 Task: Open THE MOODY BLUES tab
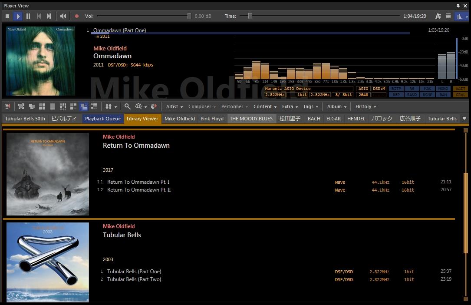(x=251, y=119)
